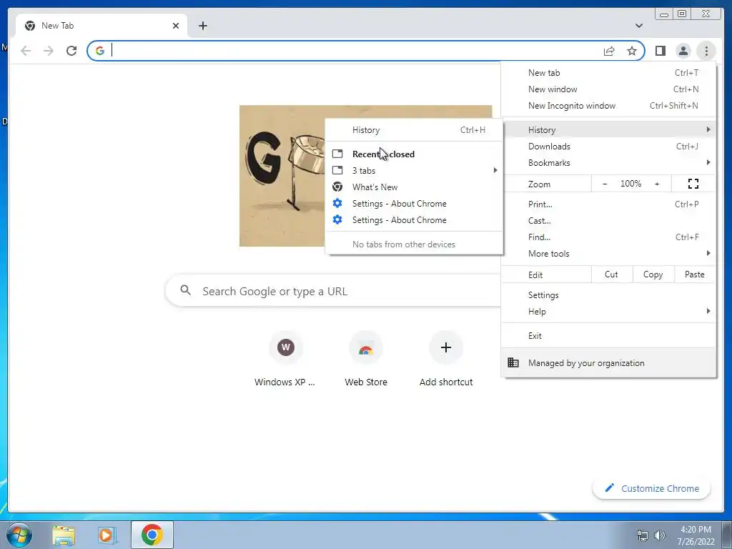Reopen What's New tab
Screen dimensions: 732x549
coord(414,187)
